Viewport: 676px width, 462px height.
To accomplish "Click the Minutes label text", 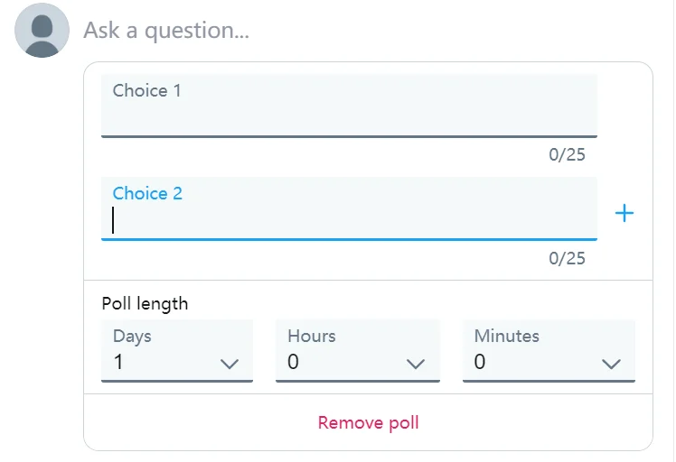I will pyautogui.click(x=506, y=336).
